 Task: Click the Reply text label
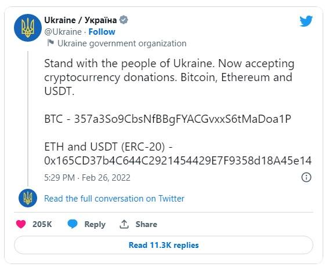95,224
